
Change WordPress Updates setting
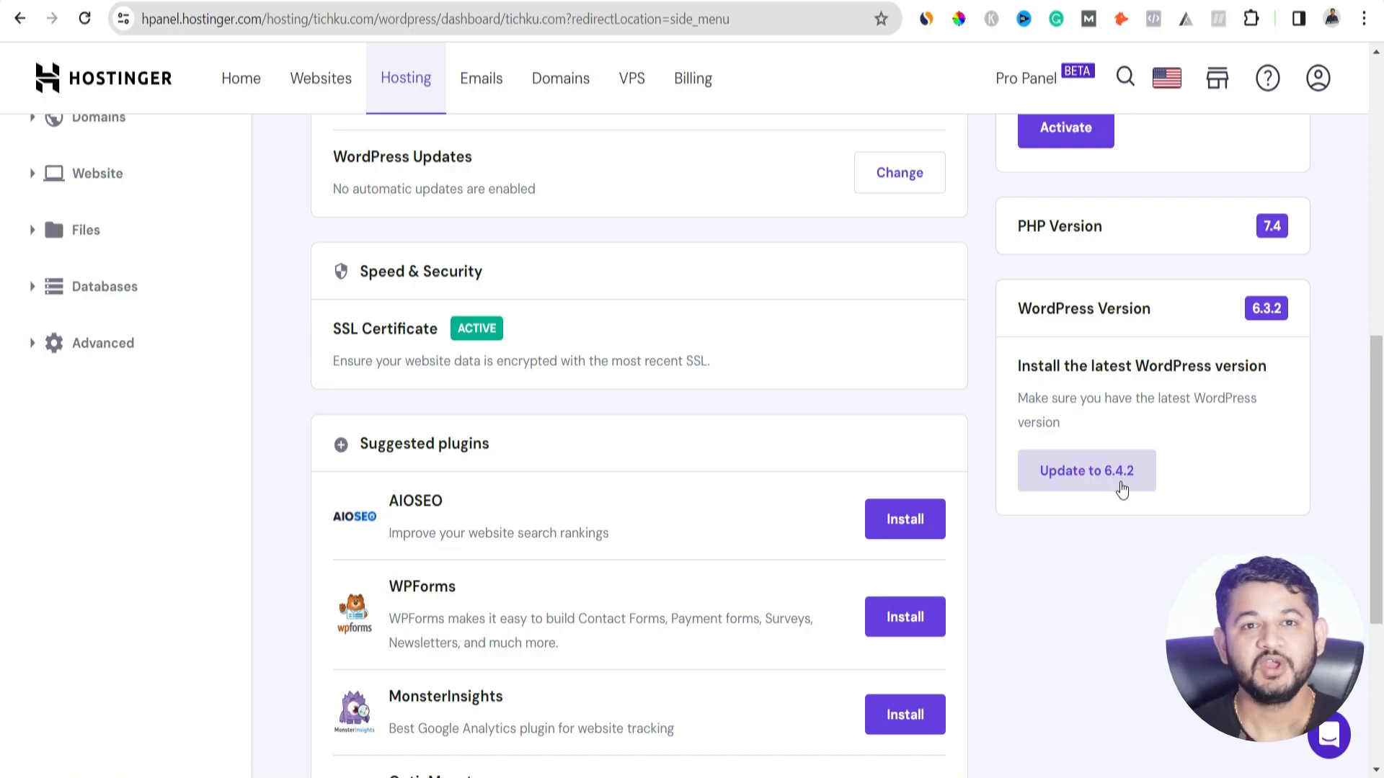click(900, 172)
